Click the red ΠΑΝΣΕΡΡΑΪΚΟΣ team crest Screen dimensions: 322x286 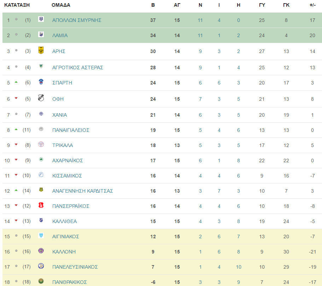click(x=41, y=205)
